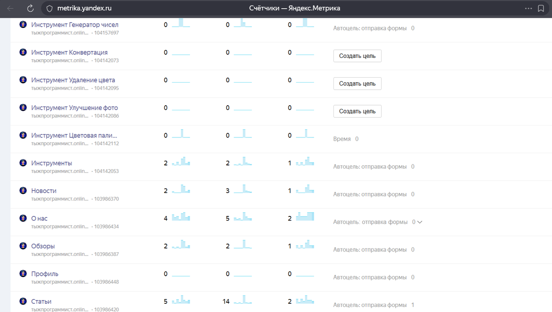
Task: Reload the page with the refresh icon
Action: point(30,8)
